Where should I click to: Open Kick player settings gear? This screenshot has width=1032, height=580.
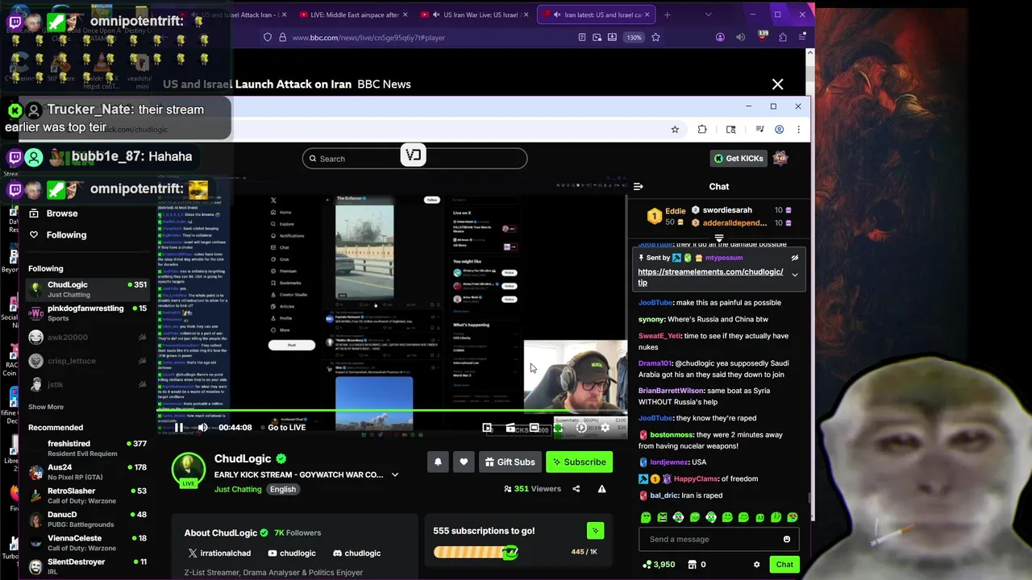[605, 428]
